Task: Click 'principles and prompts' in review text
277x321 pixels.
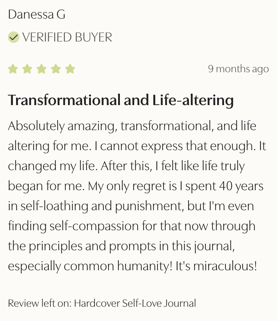Action: tap(87, 246)
